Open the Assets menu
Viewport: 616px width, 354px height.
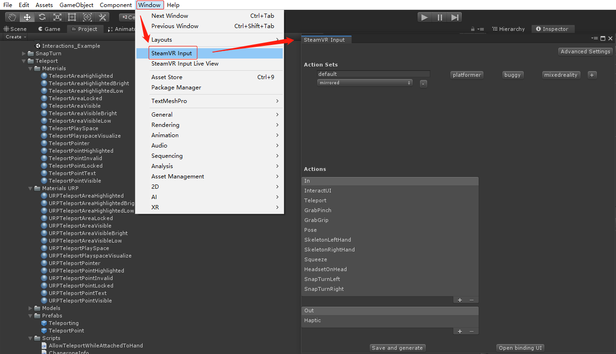click(x=44, y=5)
